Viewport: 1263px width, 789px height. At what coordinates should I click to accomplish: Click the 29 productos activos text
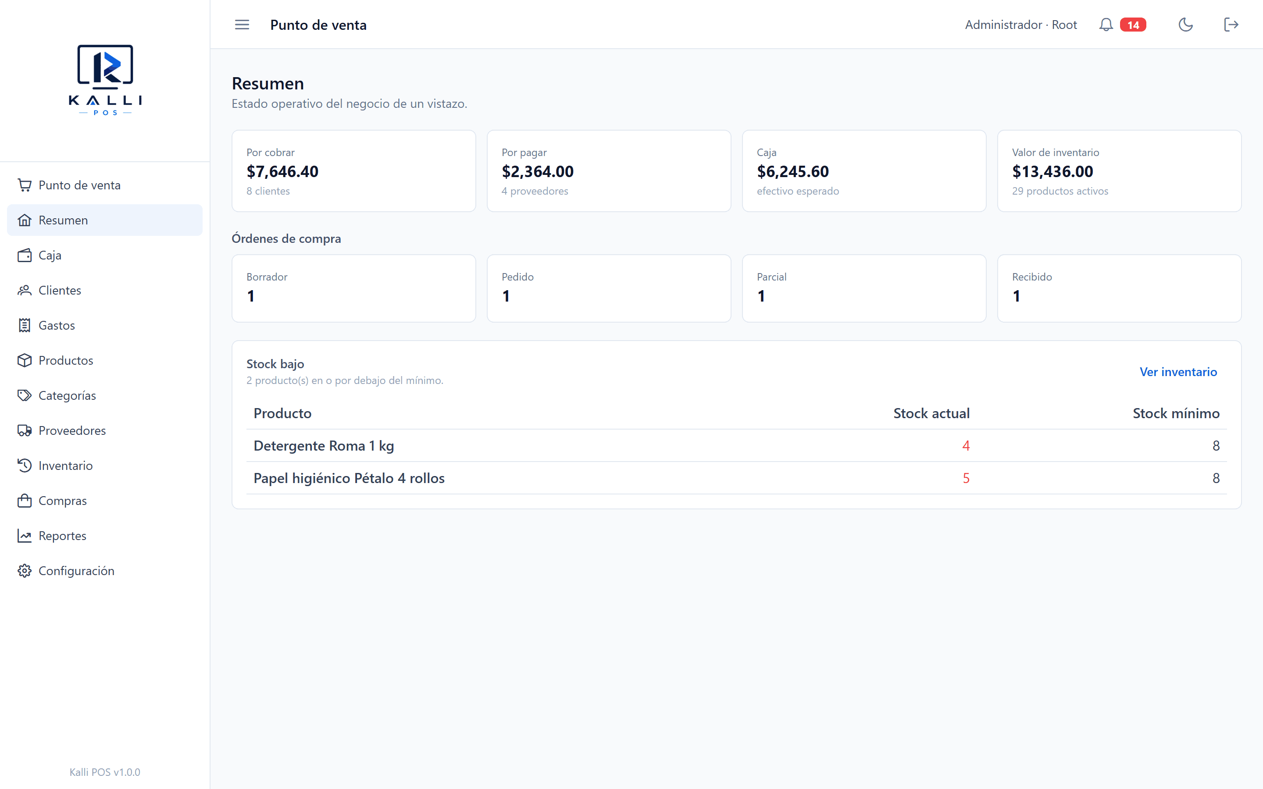pyautogui.click(x=1060, y=191)
